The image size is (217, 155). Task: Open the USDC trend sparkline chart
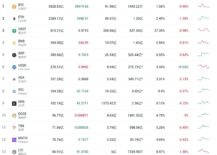tap(204, 66)
